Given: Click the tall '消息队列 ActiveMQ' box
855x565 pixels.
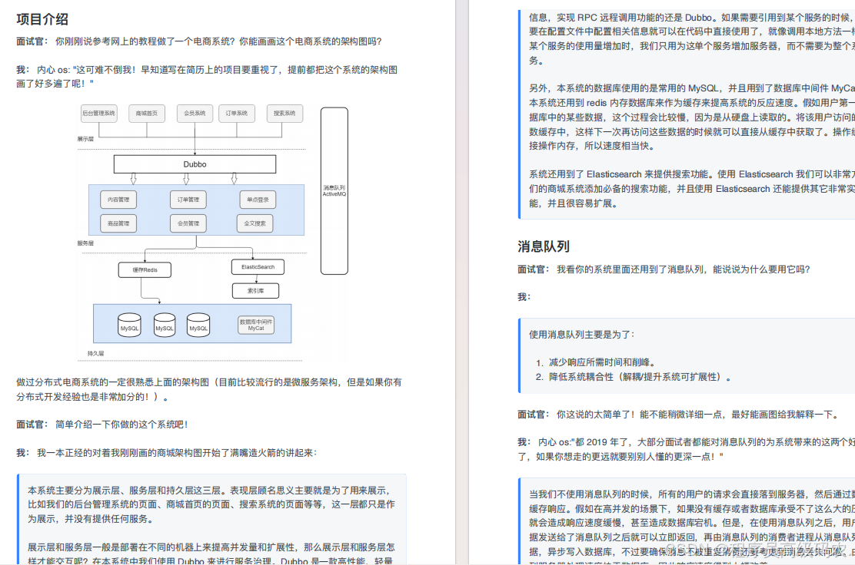Looking at the screenshot, I should click(334, 190).
